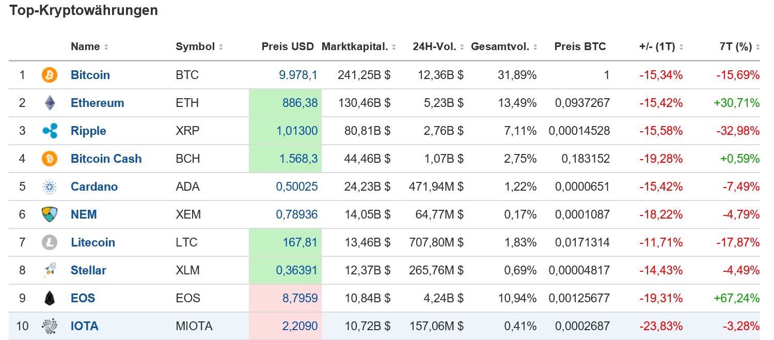This screenshot has height=340, width=774.
Task: Click Bitcoin's price 9.978,1 value
Action: coord(298,75)
